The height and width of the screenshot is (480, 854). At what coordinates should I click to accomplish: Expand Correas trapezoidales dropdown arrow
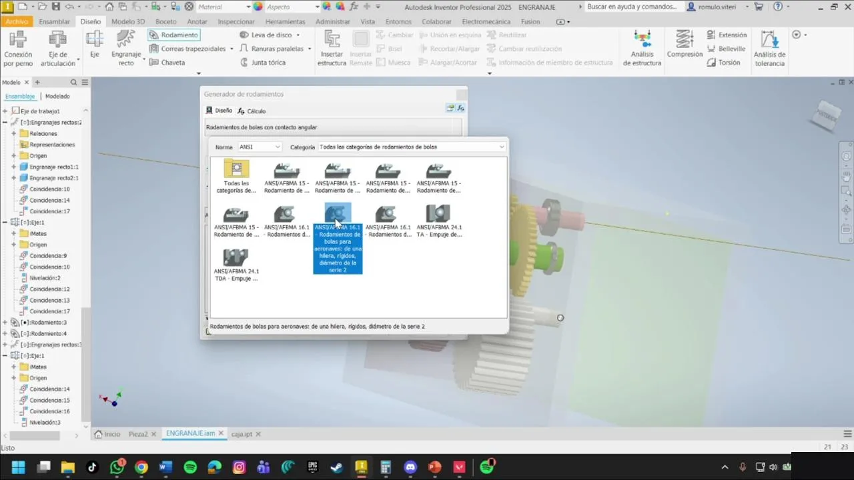click(x=232, y=49)
